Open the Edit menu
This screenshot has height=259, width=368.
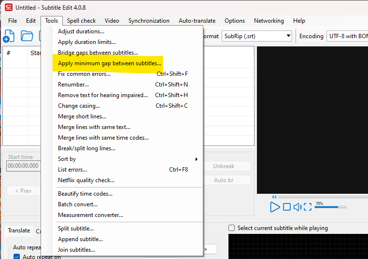pos(31,21)
